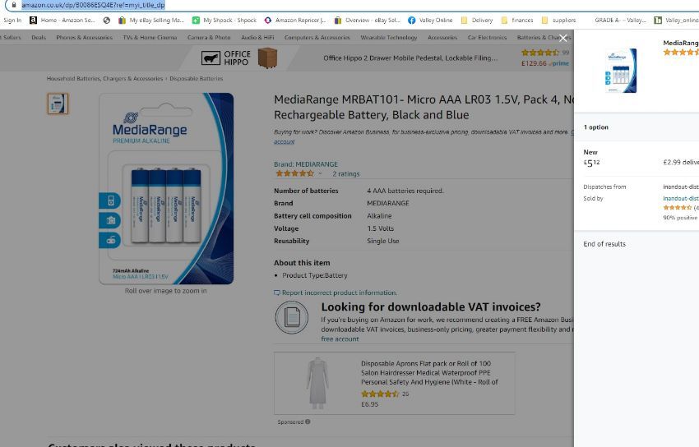Click the lock icon in address bar
Screen dimensions: 699x447
(14, 5)
